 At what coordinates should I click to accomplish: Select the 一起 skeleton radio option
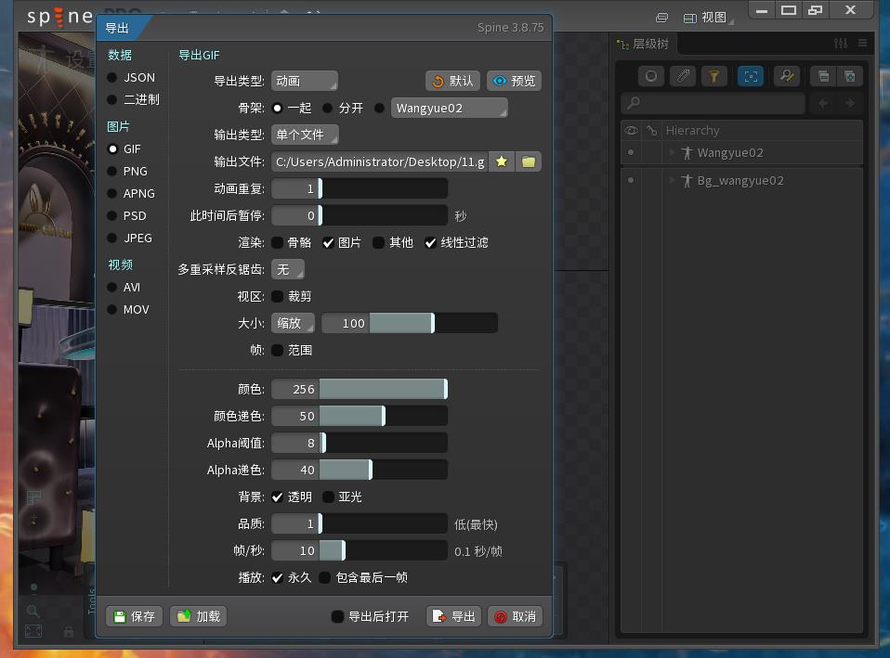pos(278,108)
